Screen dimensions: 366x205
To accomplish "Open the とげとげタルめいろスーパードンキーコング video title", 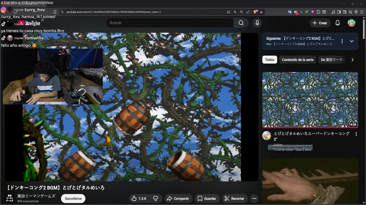I will (x=312, y=136).
